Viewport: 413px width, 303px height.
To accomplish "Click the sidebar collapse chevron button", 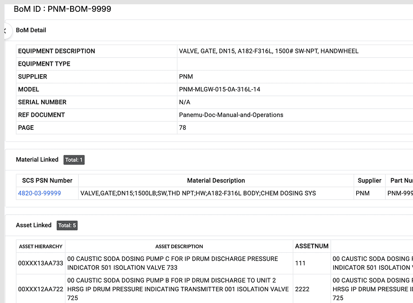I will point(4,30).
